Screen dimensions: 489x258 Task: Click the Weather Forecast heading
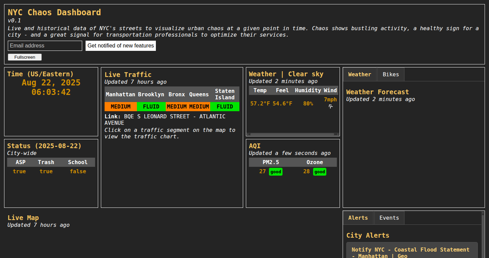point(378,92)
